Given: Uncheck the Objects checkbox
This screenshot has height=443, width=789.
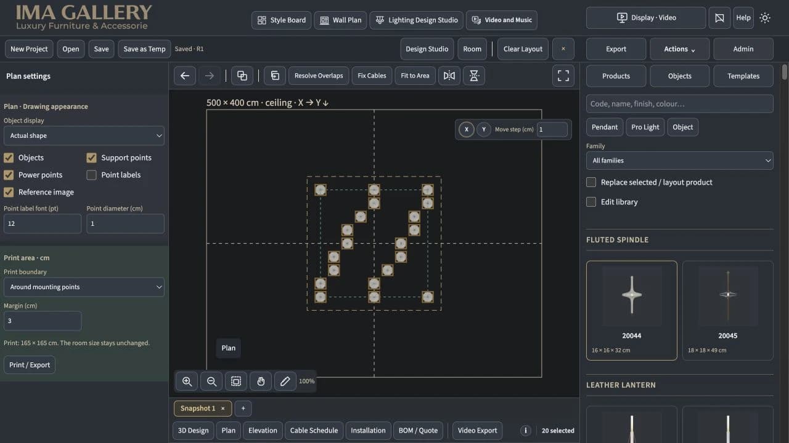Looking at the screenshot, I should click(9, 158).
